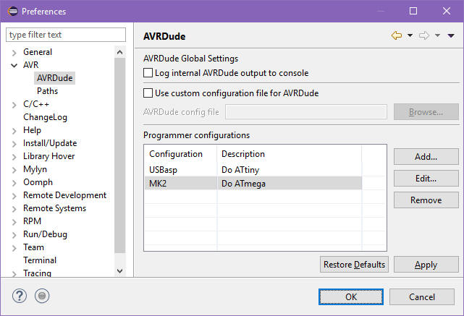Toggle Use custom configuration file for AVRDude
The width and height of the screenshot is (464, 316).
click(148, 93)
